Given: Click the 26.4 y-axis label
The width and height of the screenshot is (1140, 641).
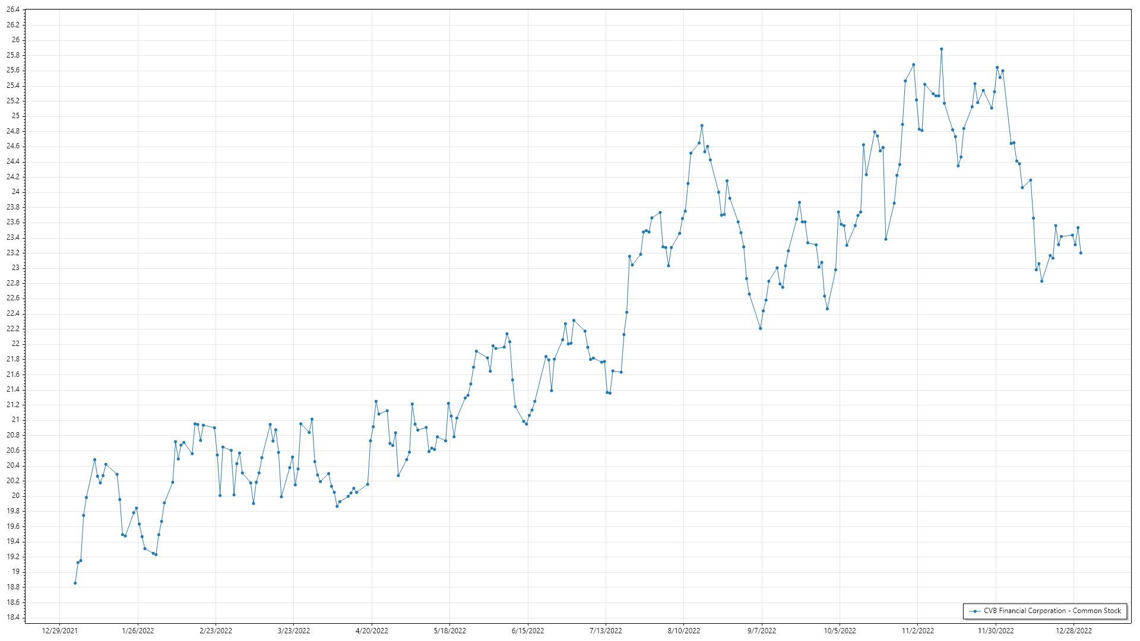Looking at the screenshot, I should 13,9.
